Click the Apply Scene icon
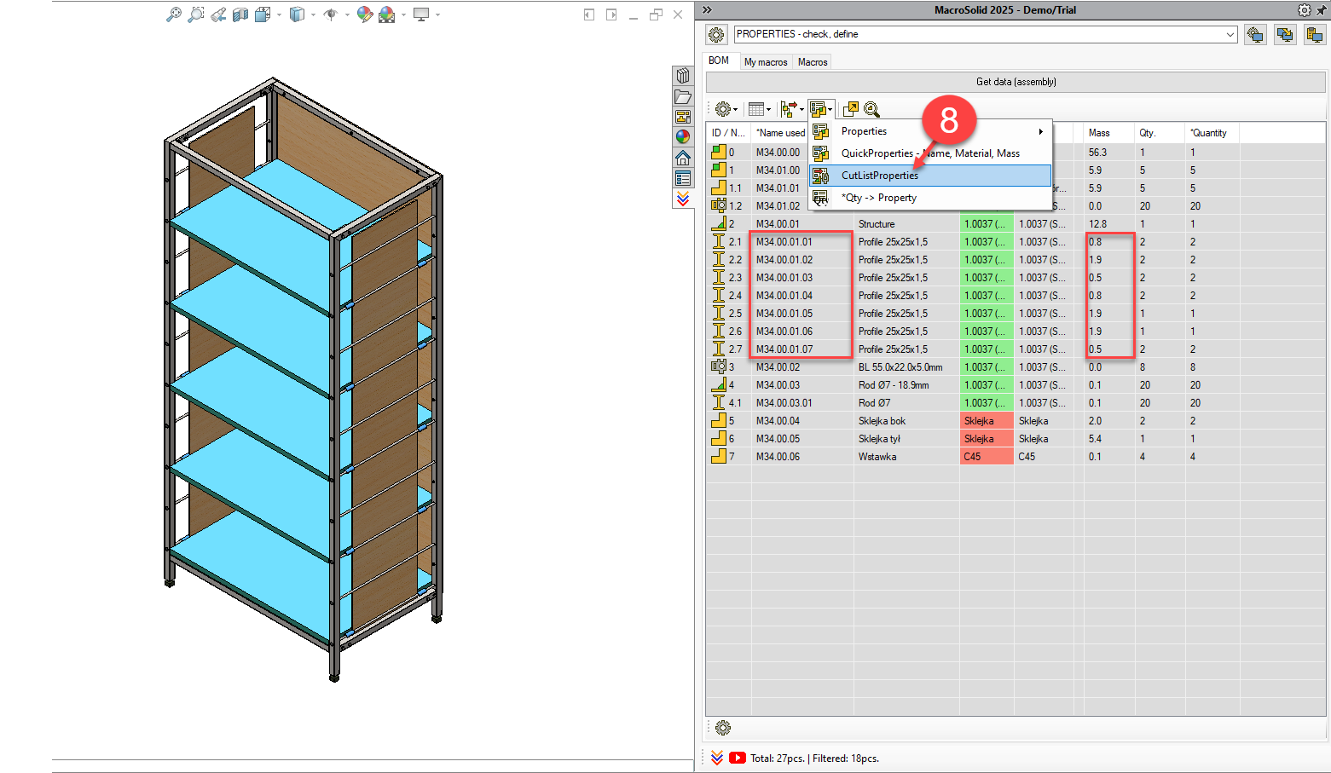 [387, 14]
